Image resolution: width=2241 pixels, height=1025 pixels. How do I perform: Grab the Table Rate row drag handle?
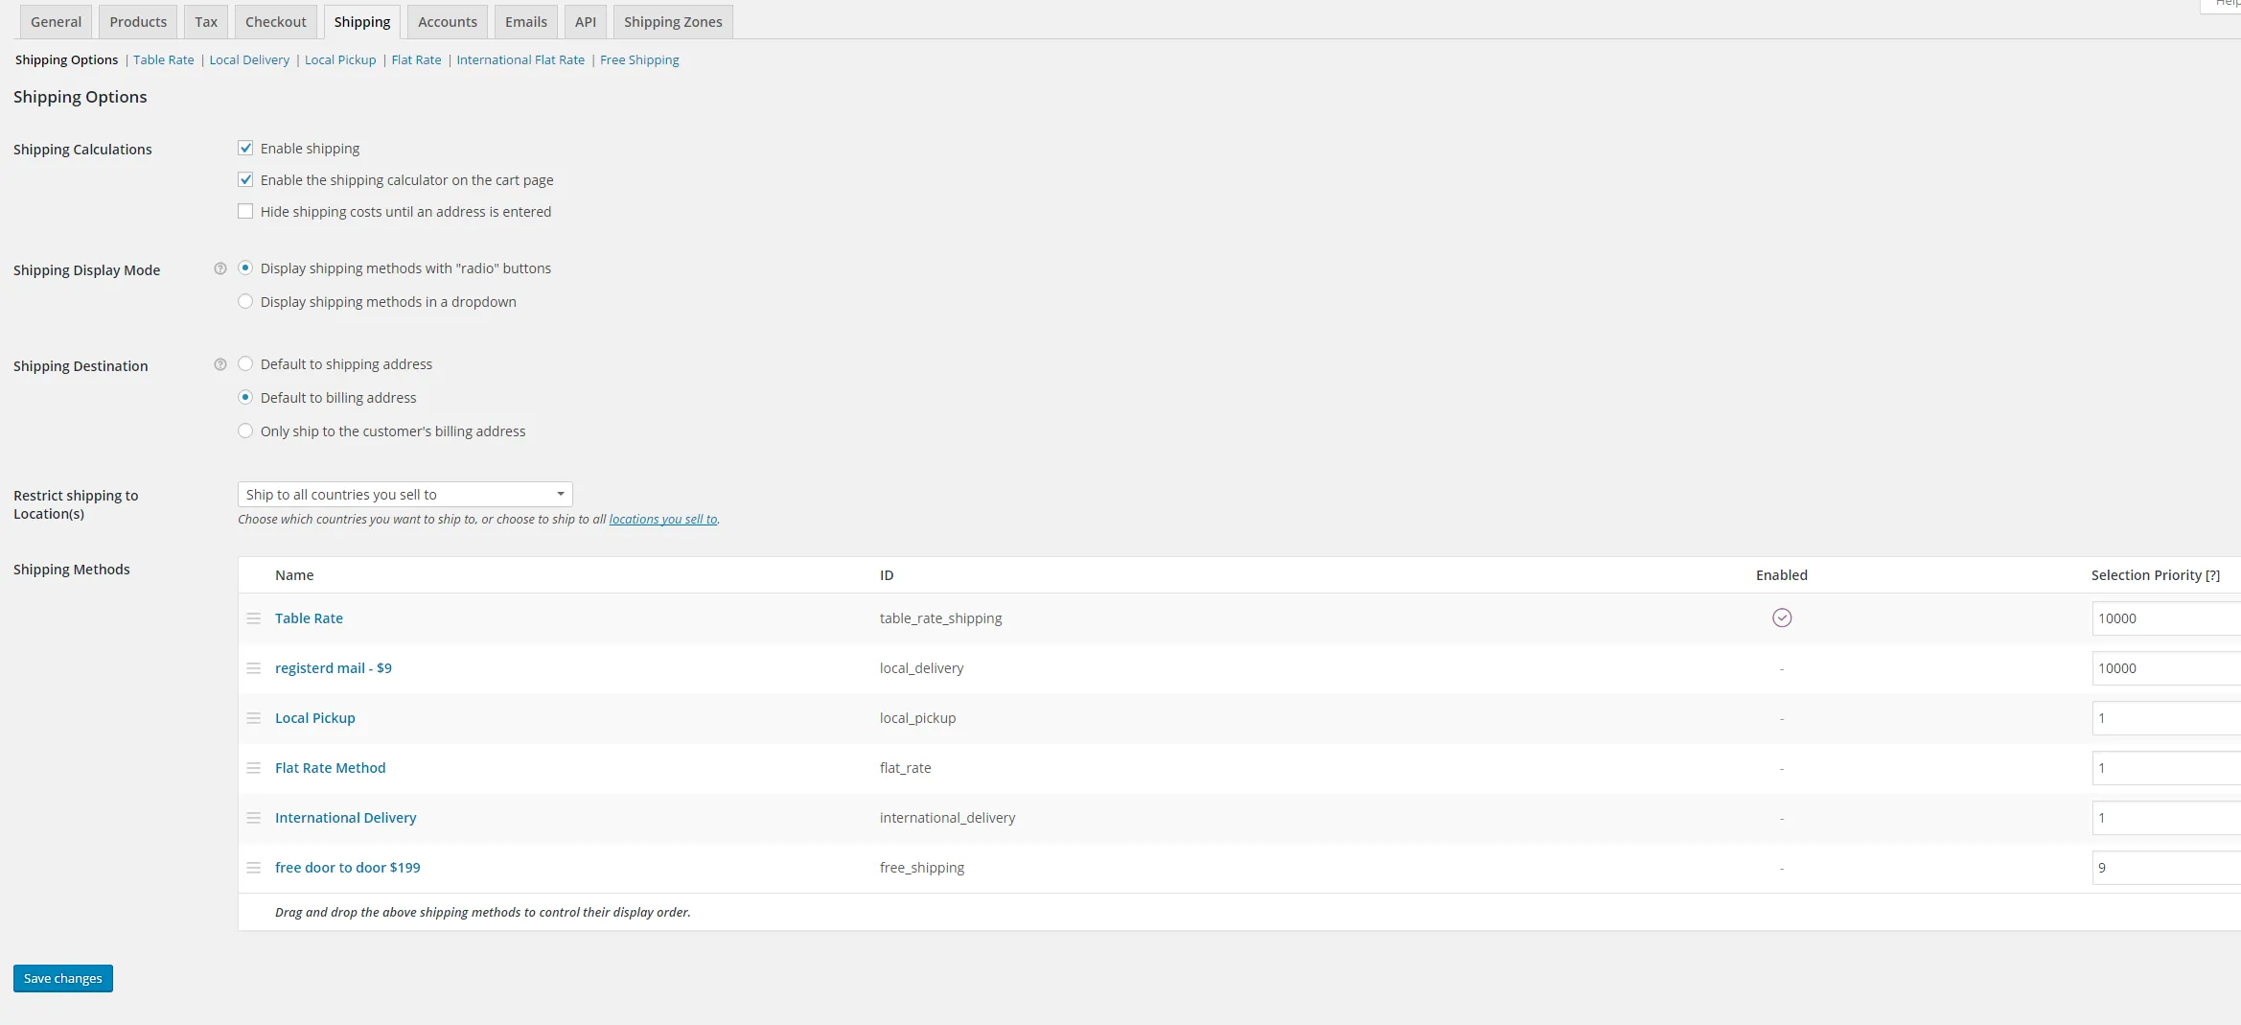254,618
